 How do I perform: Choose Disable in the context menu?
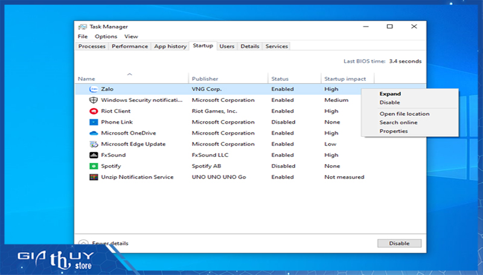tap(389, 103)
